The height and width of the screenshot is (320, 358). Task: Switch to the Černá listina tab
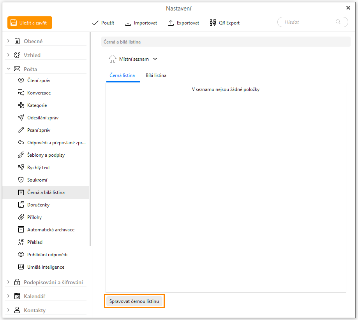coord(122,75)
